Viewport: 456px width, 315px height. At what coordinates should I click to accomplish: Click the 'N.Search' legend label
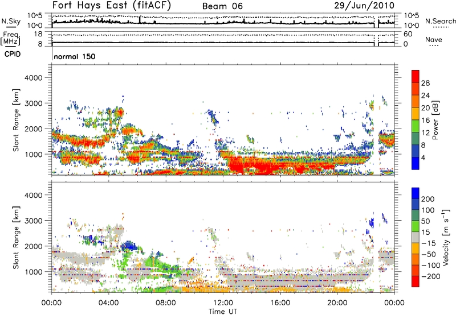pyautogui.click(x=441, y=21)
